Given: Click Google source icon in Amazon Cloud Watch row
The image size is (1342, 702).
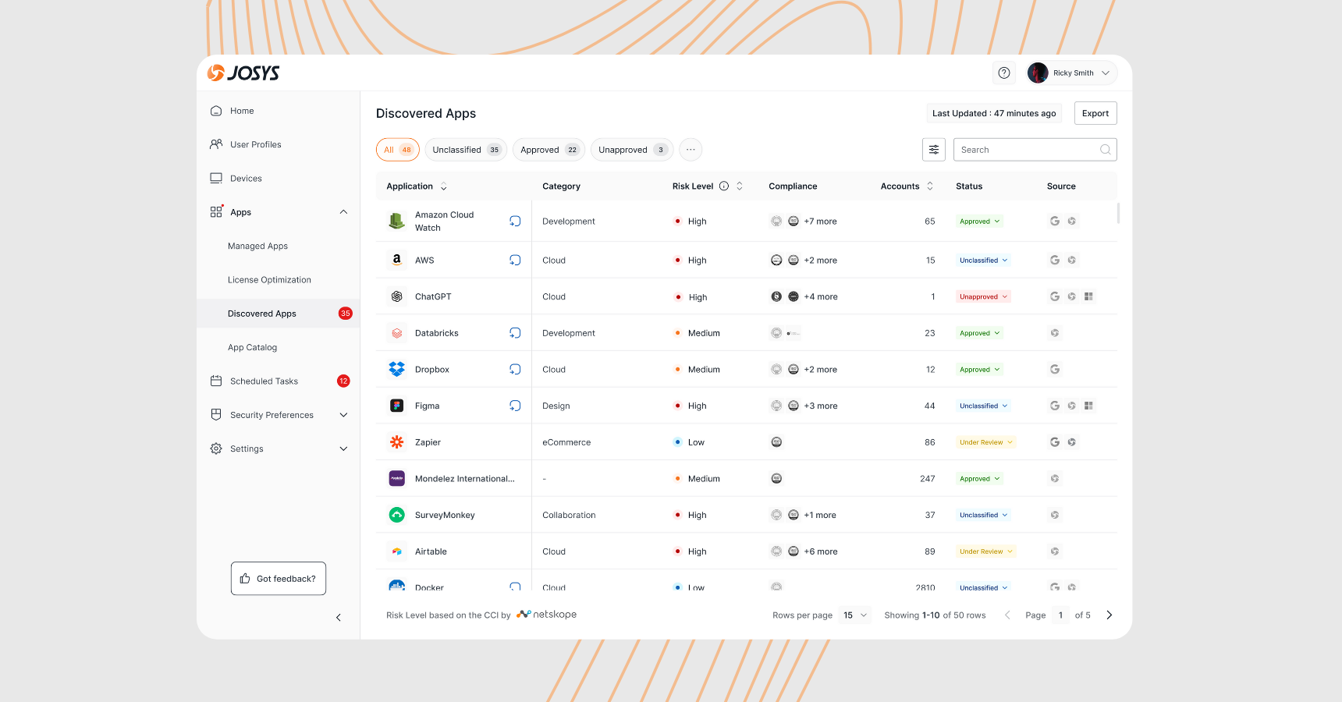Looking at the screenshot, I should coord(1055,222).
